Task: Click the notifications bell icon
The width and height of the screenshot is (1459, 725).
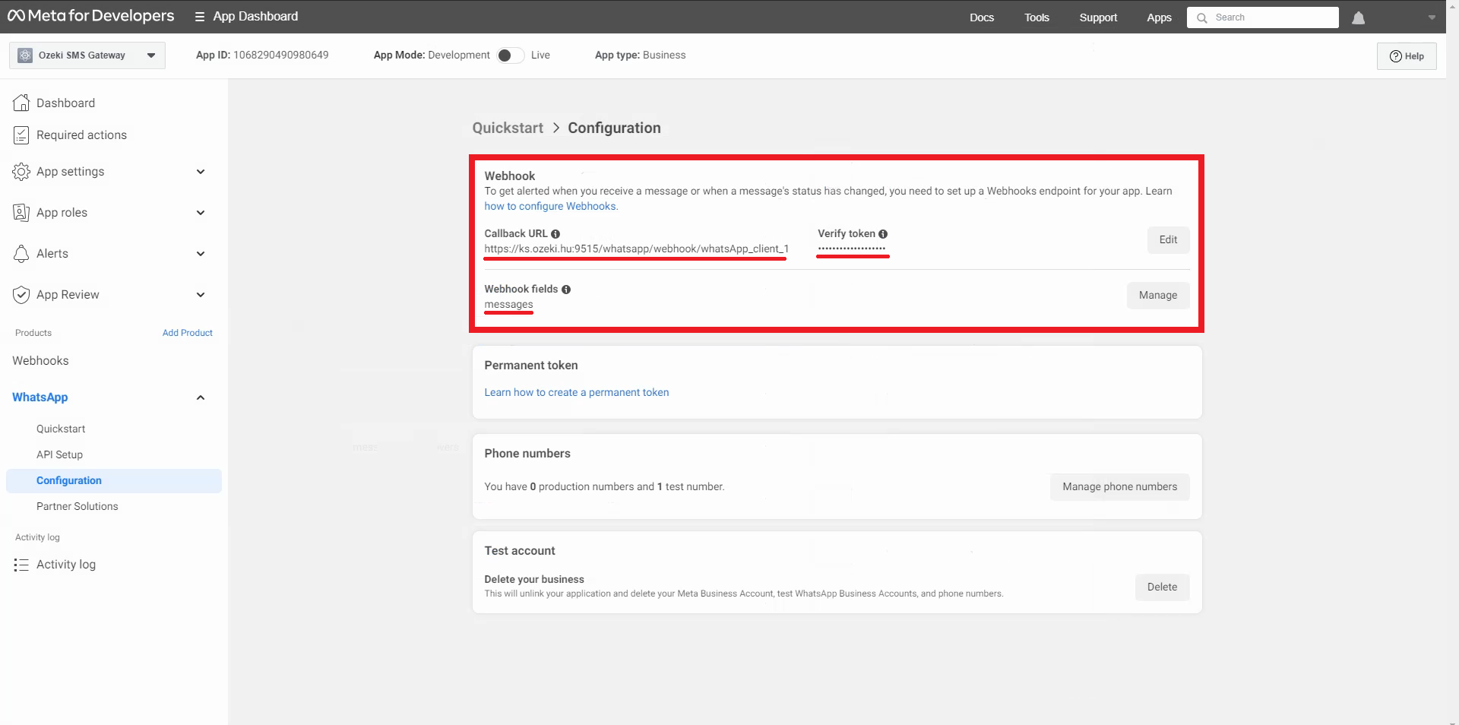Action: (x=1358, y=17)
